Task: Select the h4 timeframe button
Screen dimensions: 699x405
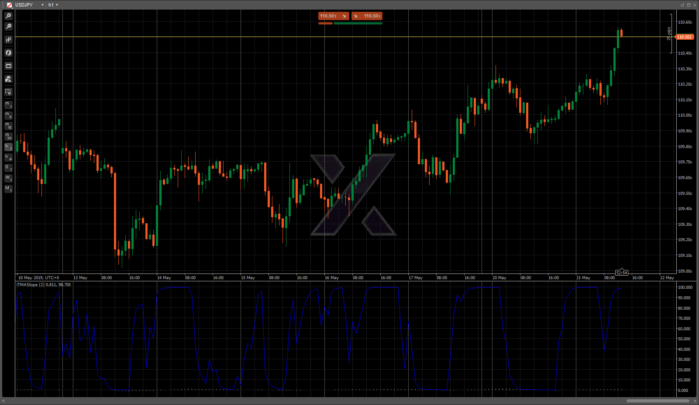Action: tap(8, 157)
